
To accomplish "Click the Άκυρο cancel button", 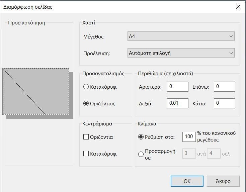I will 223,181.
